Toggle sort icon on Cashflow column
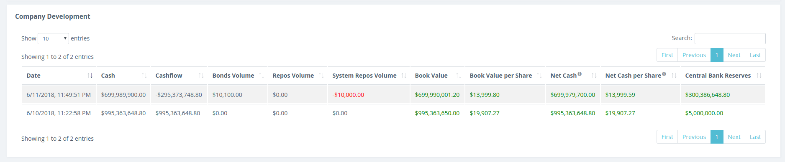Viewport: 785px width, 162px height. pyautogui.click(x=201, y=76)
